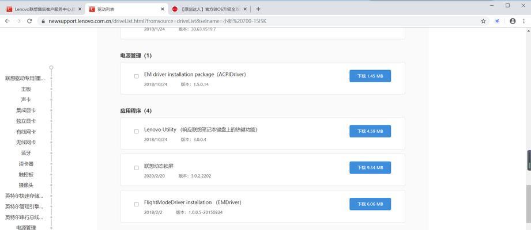Jump to 英特尔串行总线 in sidebar
531x230 pixels.
[x=25, y=217]
